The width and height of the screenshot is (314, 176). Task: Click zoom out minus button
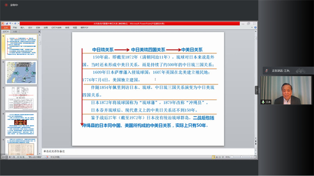tap(232, 157)
